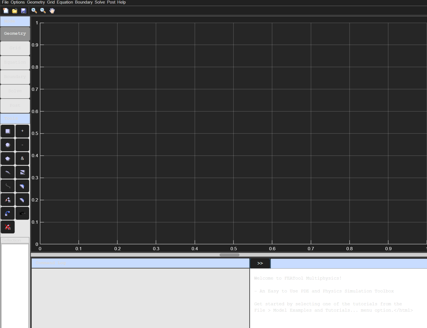Open the File menu
The image size is (427, 328).
pyautogui.click(x=5, y=2)
